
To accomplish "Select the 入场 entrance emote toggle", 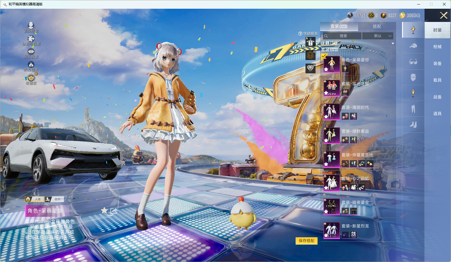I will click(x=35, y=199).
